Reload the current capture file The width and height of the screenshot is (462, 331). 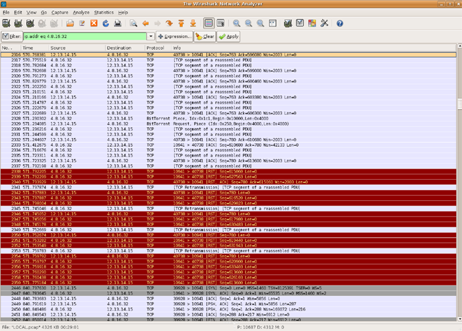[x=105, y=23]
